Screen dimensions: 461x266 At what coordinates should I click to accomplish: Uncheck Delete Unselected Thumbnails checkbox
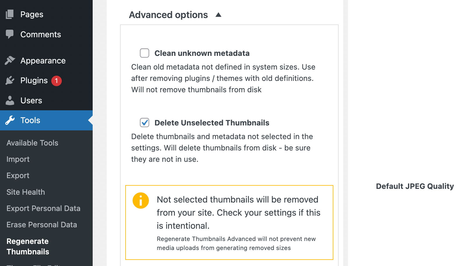(x=145, y=123)
